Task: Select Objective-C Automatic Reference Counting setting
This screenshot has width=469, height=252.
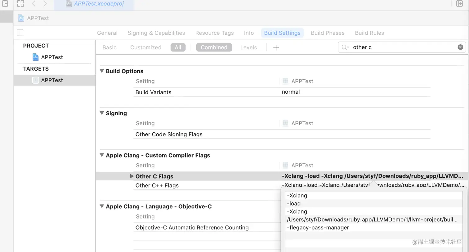Action: [x=192, y=228]
